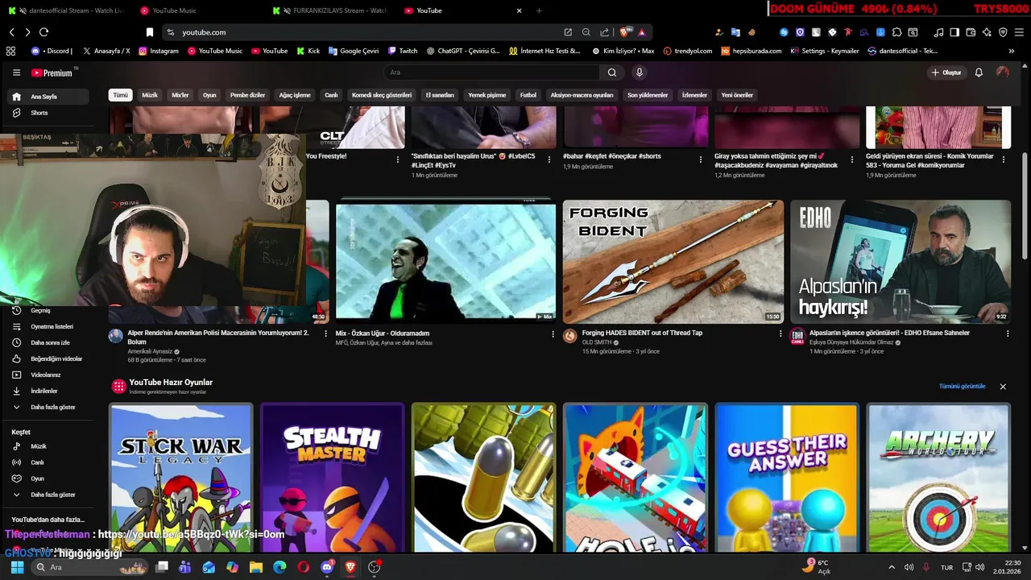Open Stick War Legacy game card
Viewport: 1031px width, 580px height.
point(181,478)
